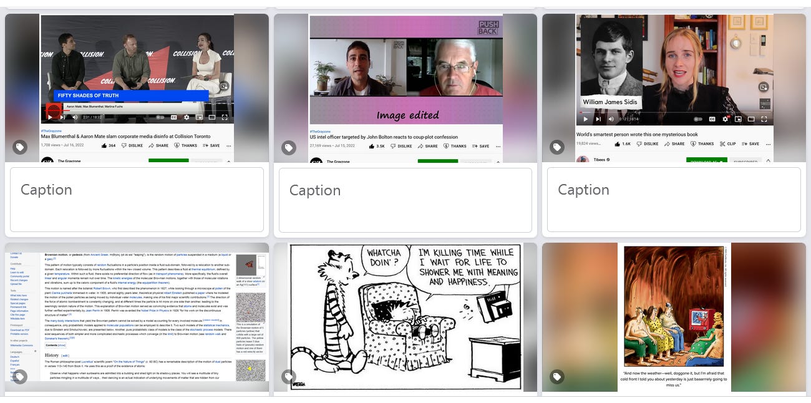Screen dimensions: 811x403
Task: Click like thumb showing 1.6K under Sidis video
Action: point(623,143)
